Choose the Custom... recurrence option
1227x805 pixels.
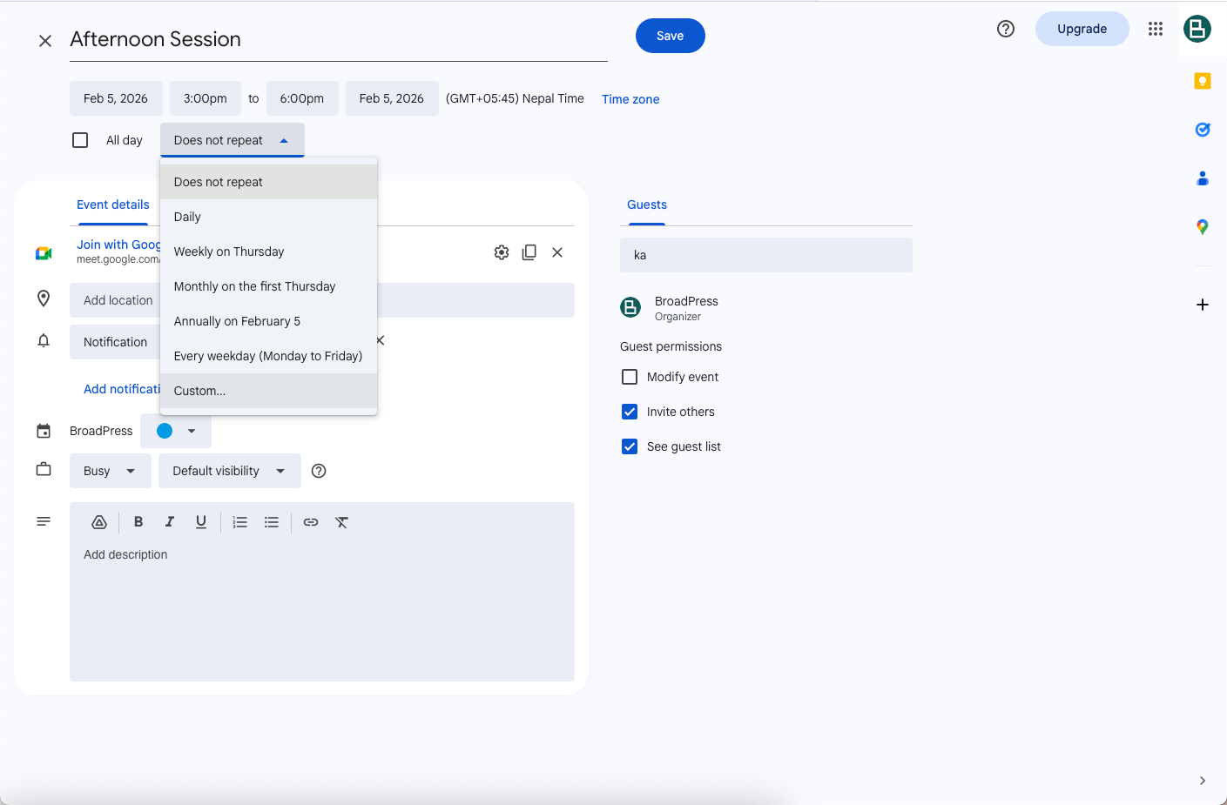tap(199, 391)
